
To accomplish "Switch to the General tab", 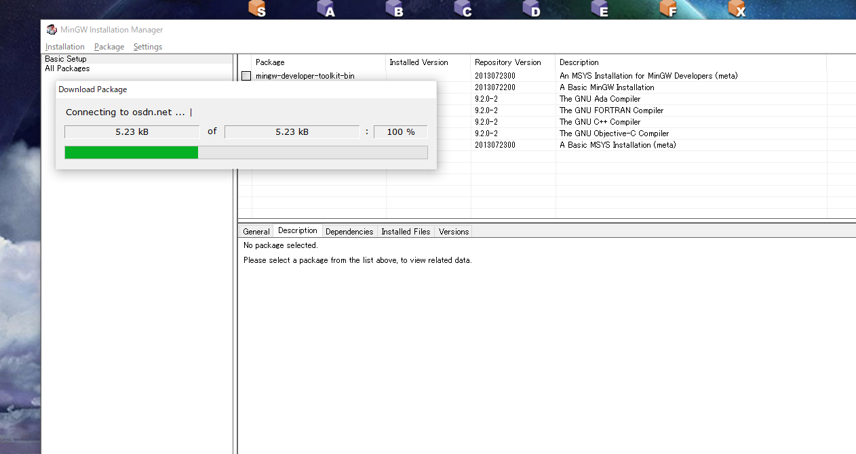I will pyautogui.click(x=256, y=232).
